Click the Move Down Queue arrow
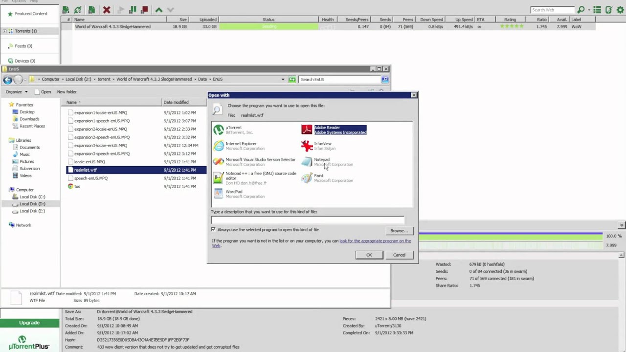Screen dimensions: 626x352 (170, 10)
